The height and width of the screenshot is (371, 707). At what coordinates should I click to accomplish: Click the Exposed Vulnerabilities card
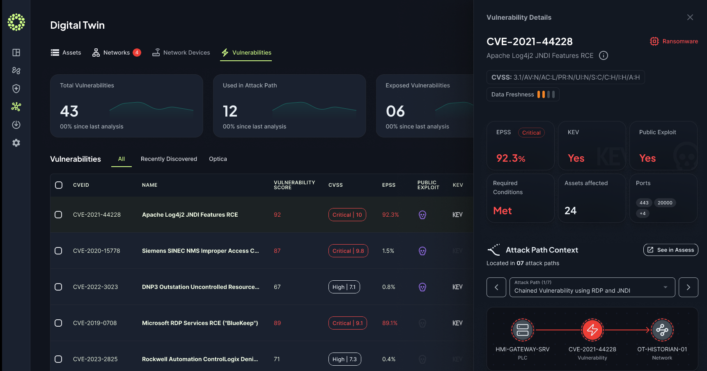pos(425,106)
